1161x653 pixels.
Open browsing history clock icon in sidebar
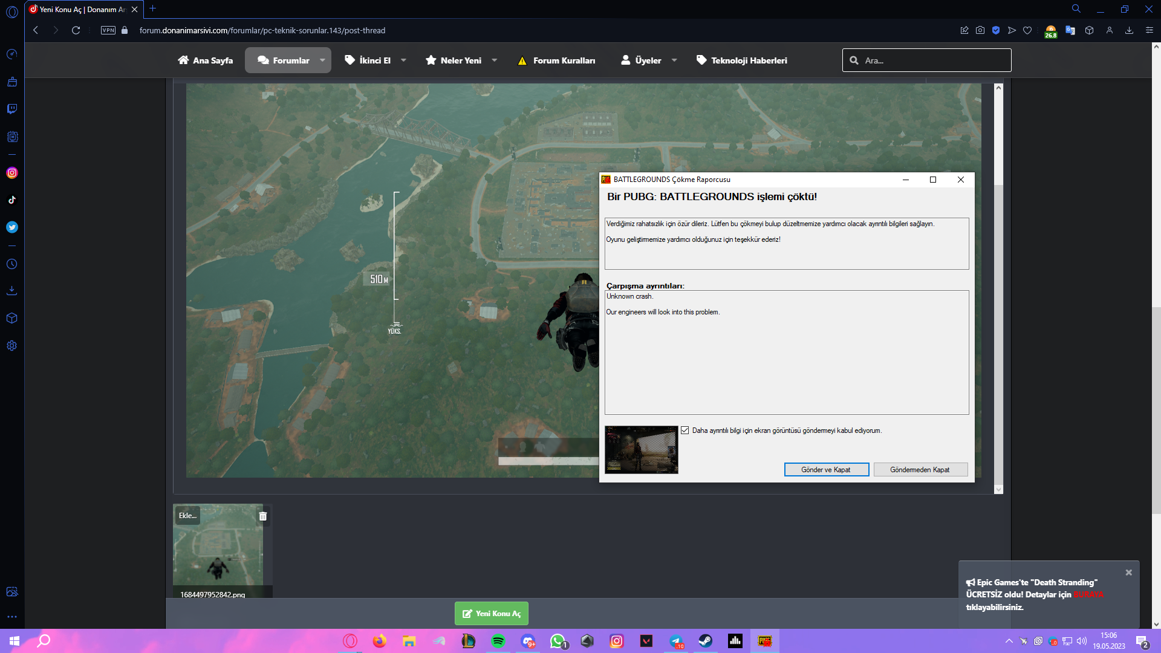(x=11, y=264)
